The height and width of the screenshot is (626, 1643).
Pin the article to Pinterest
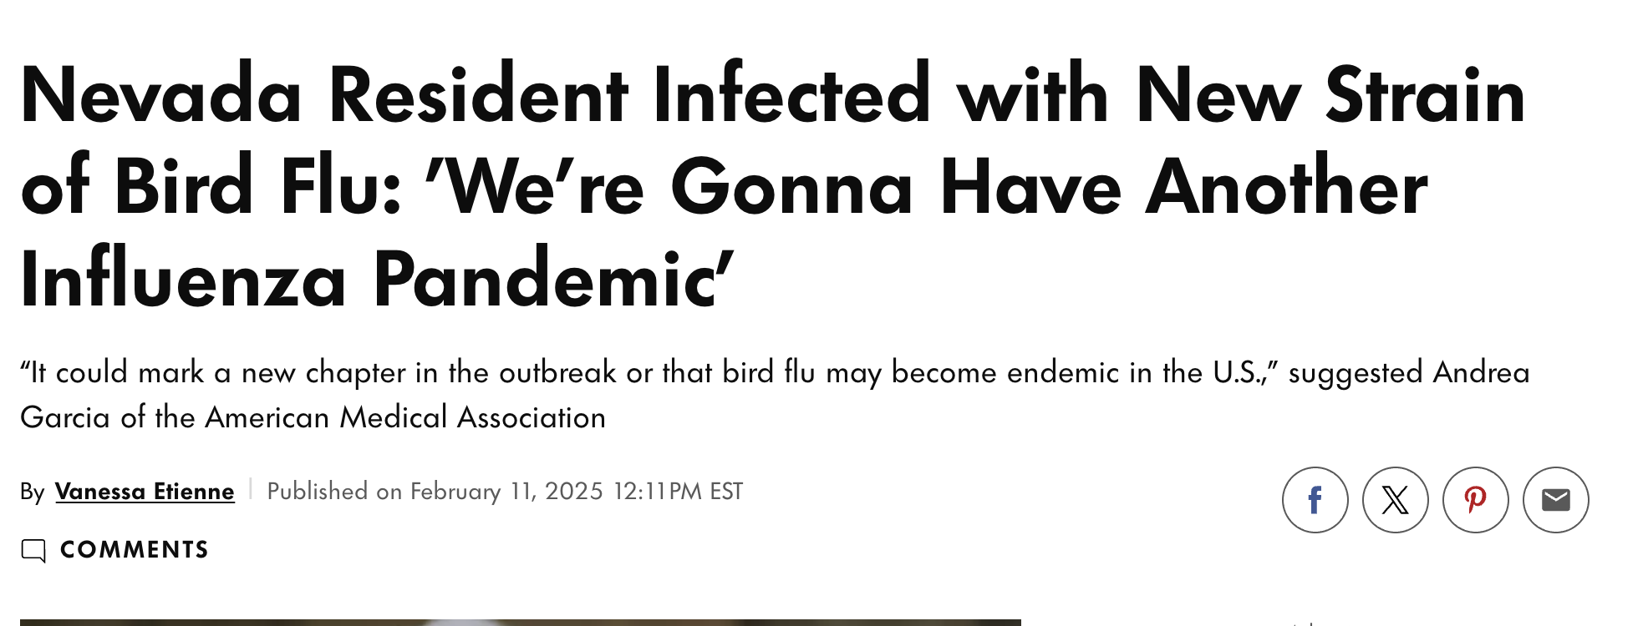point(1475,500)
